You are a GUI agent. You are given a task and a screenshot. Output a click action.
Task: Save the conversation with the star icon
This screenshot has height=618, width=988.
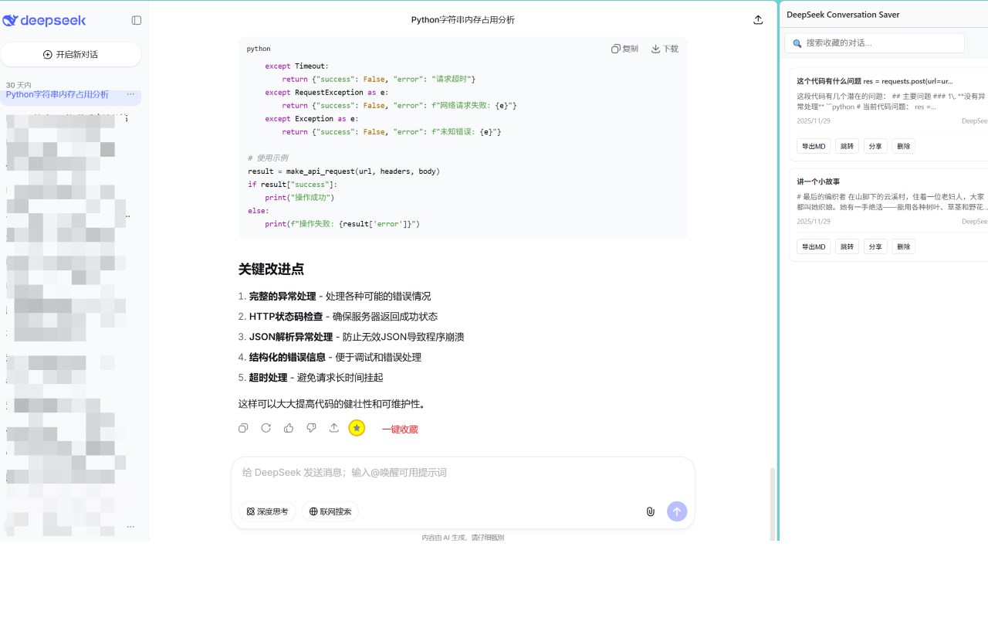coord(357,428)
